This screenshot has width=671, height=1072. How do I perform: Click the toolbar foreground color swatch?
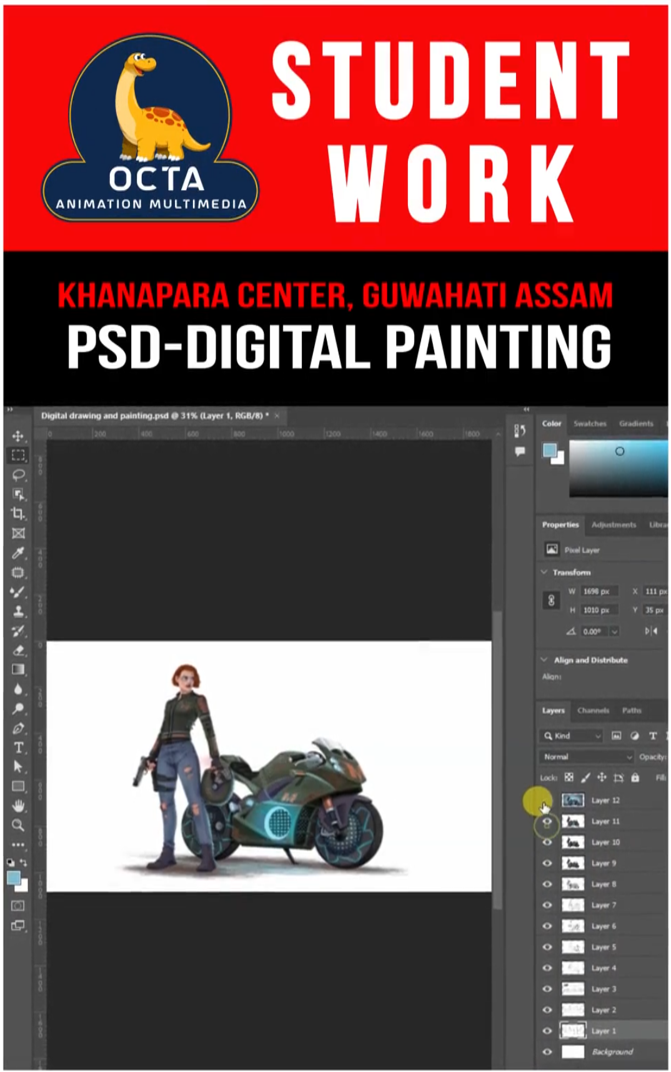pos(14,878)
